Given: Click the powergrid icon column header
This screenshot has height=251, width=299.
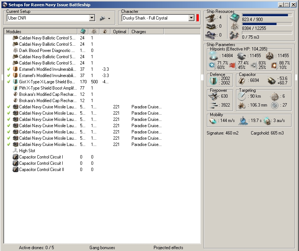Looking at the screenshot, I should pyautogui.click(x=94, y=31).
